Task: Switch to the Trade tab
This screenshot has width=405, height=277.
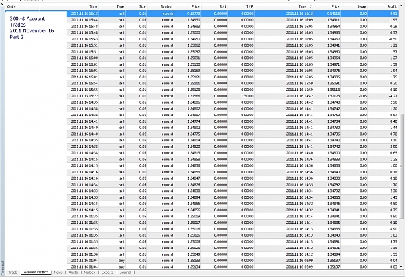Action: point(13,272)
